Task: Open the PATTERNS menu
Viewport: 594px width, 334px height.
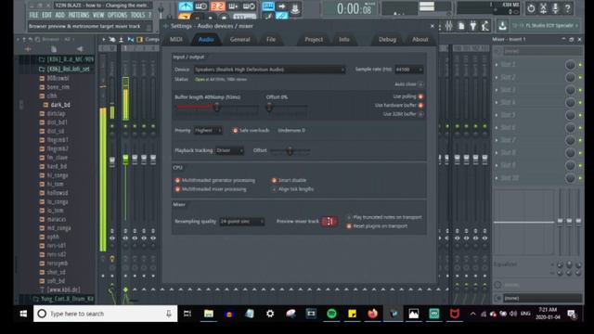Action: 78,15
